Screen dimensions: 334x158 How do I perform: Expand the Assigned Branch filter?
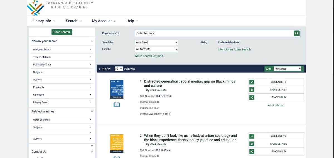point(62,49)
